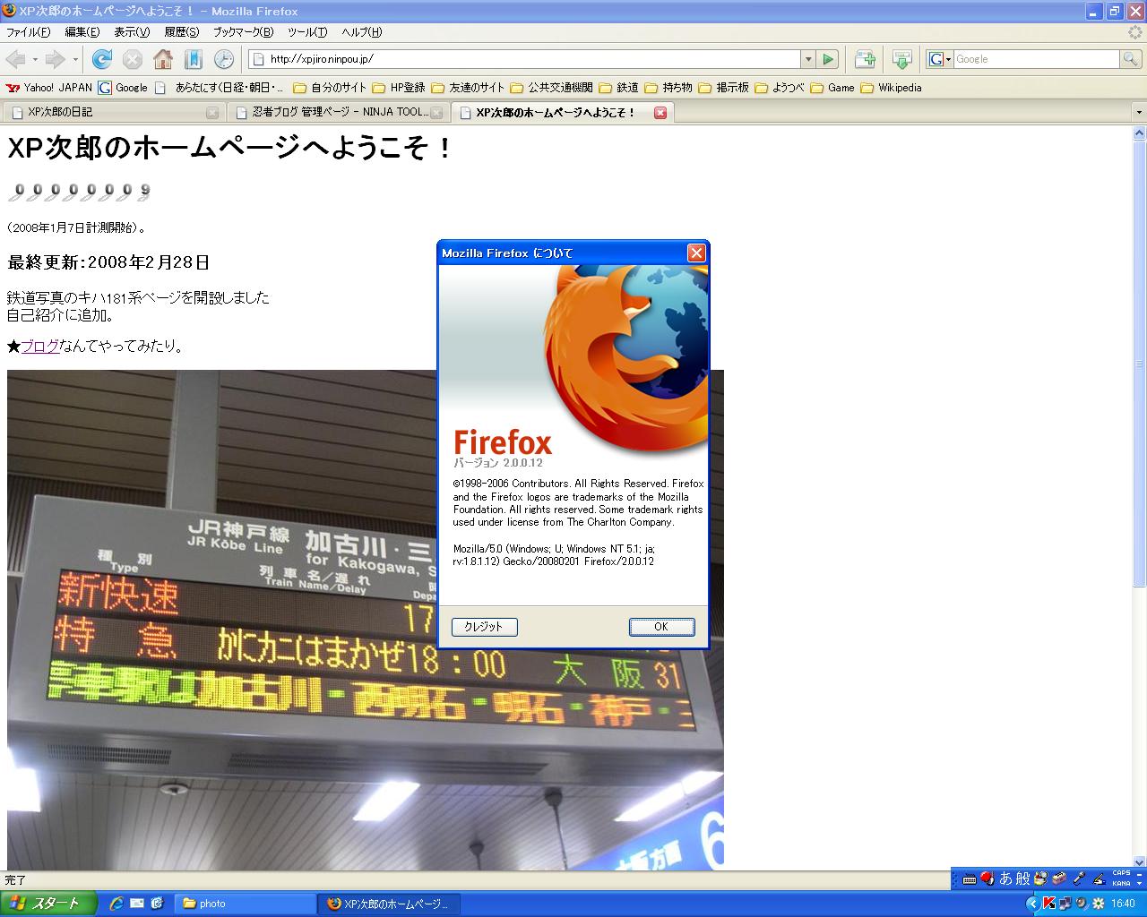Switch to the XP次郎の日記 tab
Viewport: 1147px width, 917px height.
tap(113, 113)
